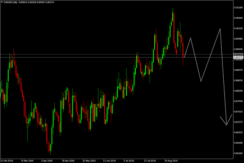Click the 0.86935 price axis label
The height and width of the screenshot is (163, 244).
click(239, 132)
